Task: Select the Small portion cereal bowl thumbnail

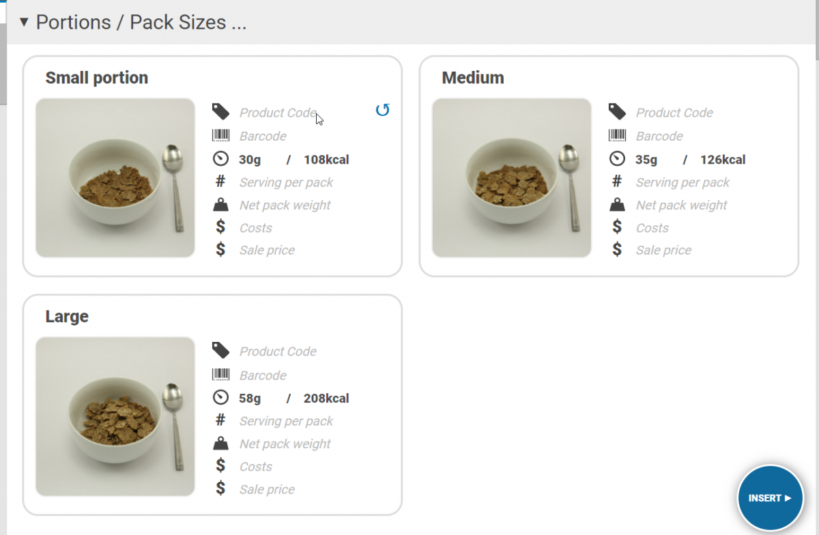Action: pos(115,178)
